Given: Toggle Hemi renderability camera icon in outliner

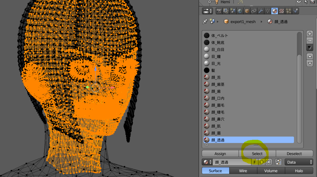Looking at the screenshot, I should click(313, 2).
